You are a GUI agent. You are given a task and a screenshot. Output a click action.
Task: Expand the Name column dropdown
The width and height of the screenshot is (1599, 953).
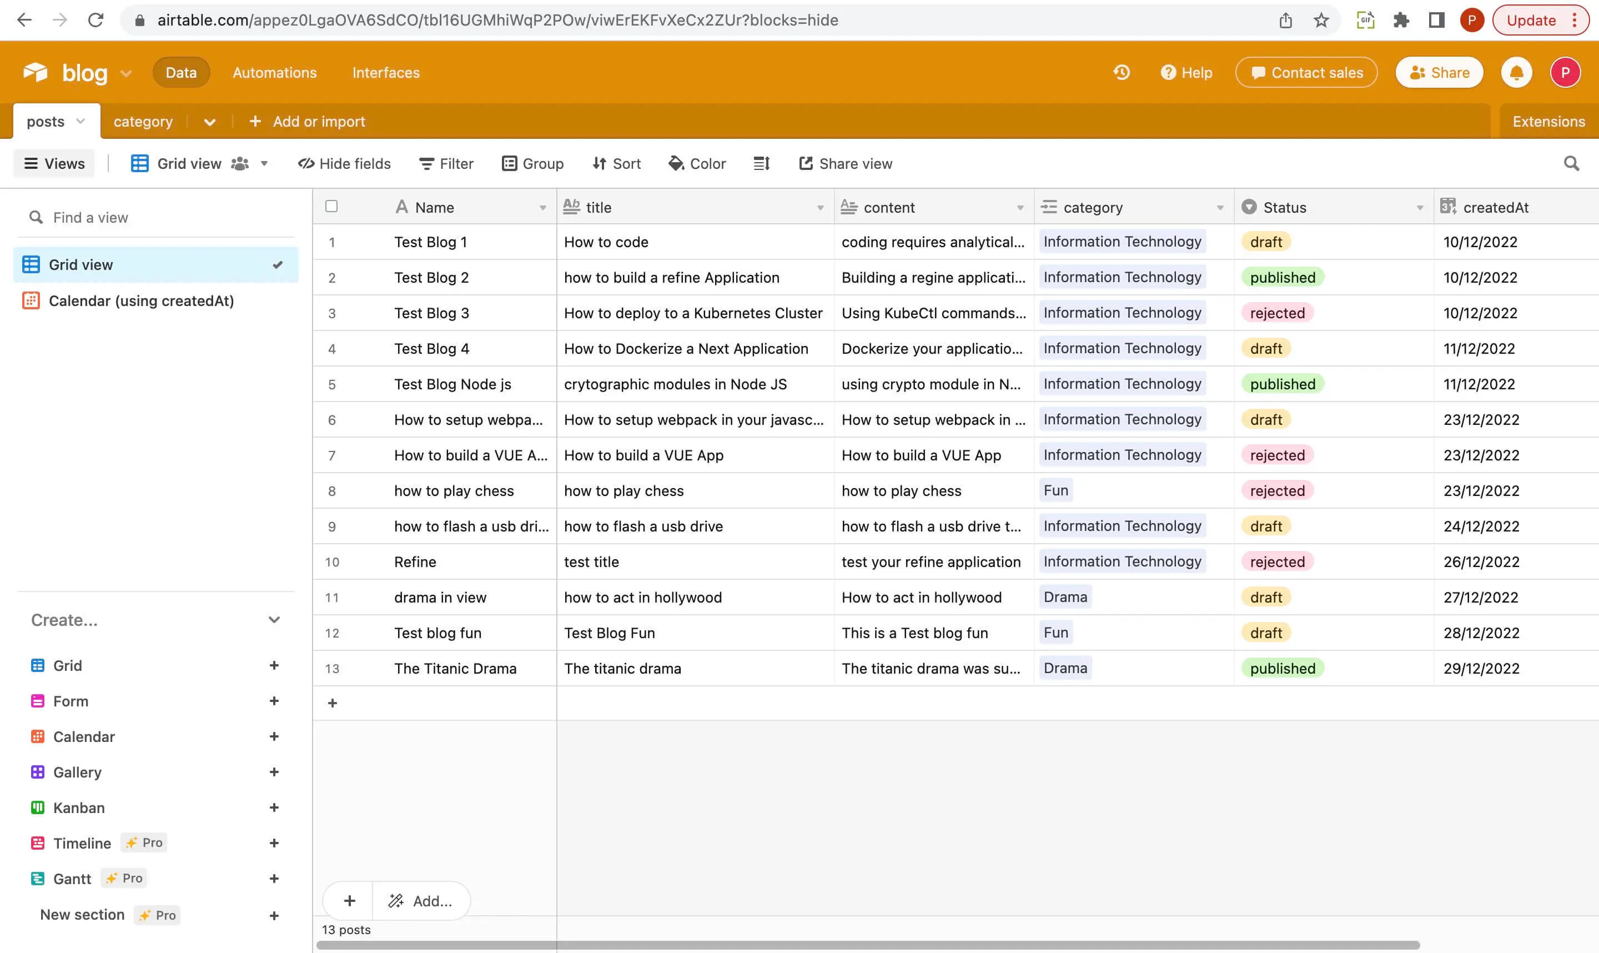click(x=542, y=207)
